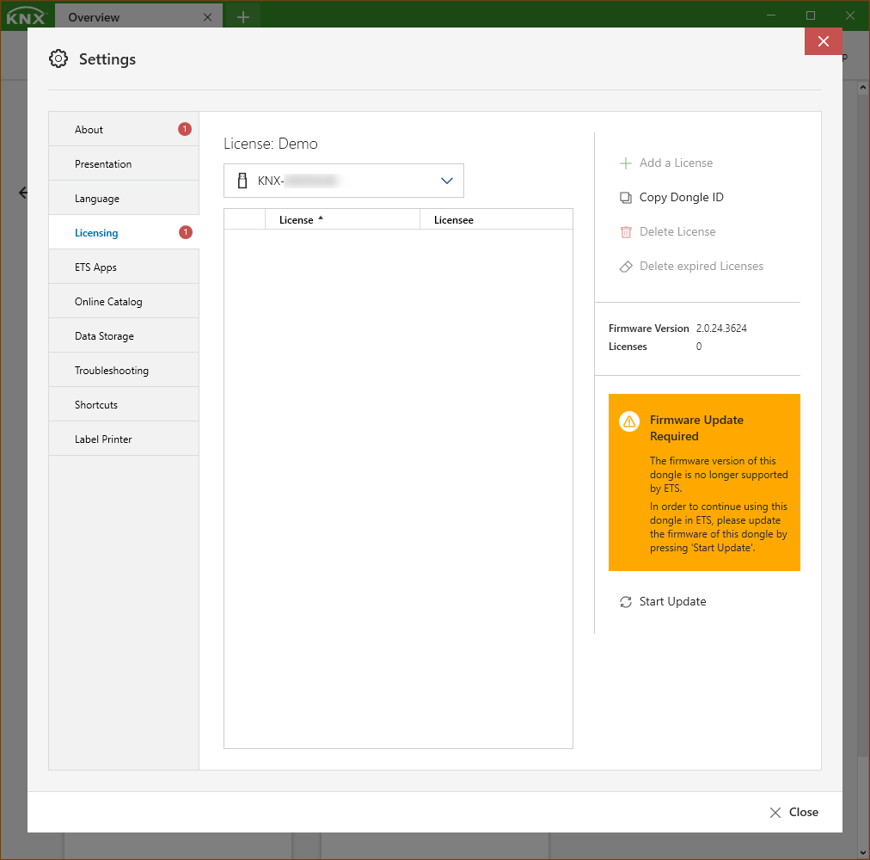Select the Language section
Viewport: 870px width, 860px height.
(x=124, y=198)
